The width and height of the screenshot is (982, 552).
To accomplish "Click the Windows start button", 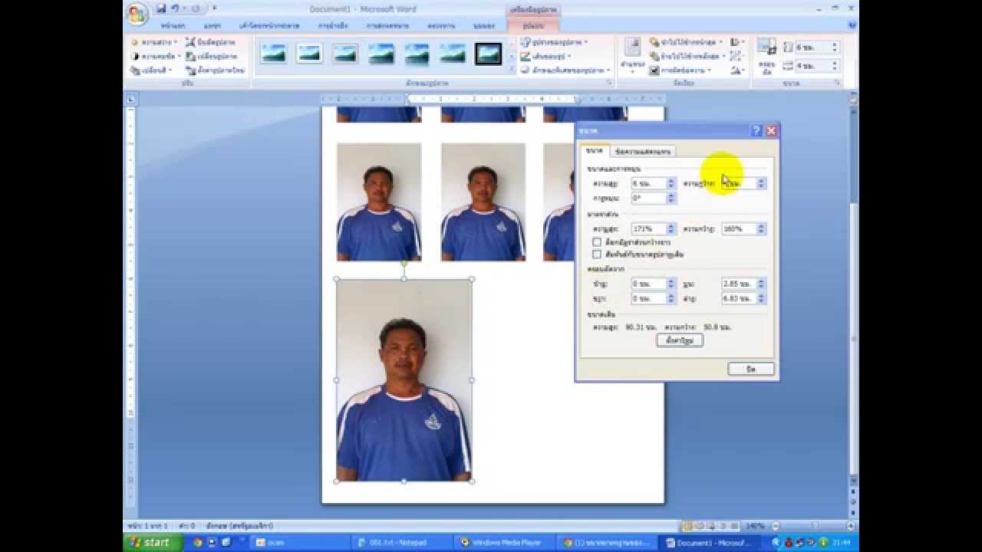I will point(153,542).
